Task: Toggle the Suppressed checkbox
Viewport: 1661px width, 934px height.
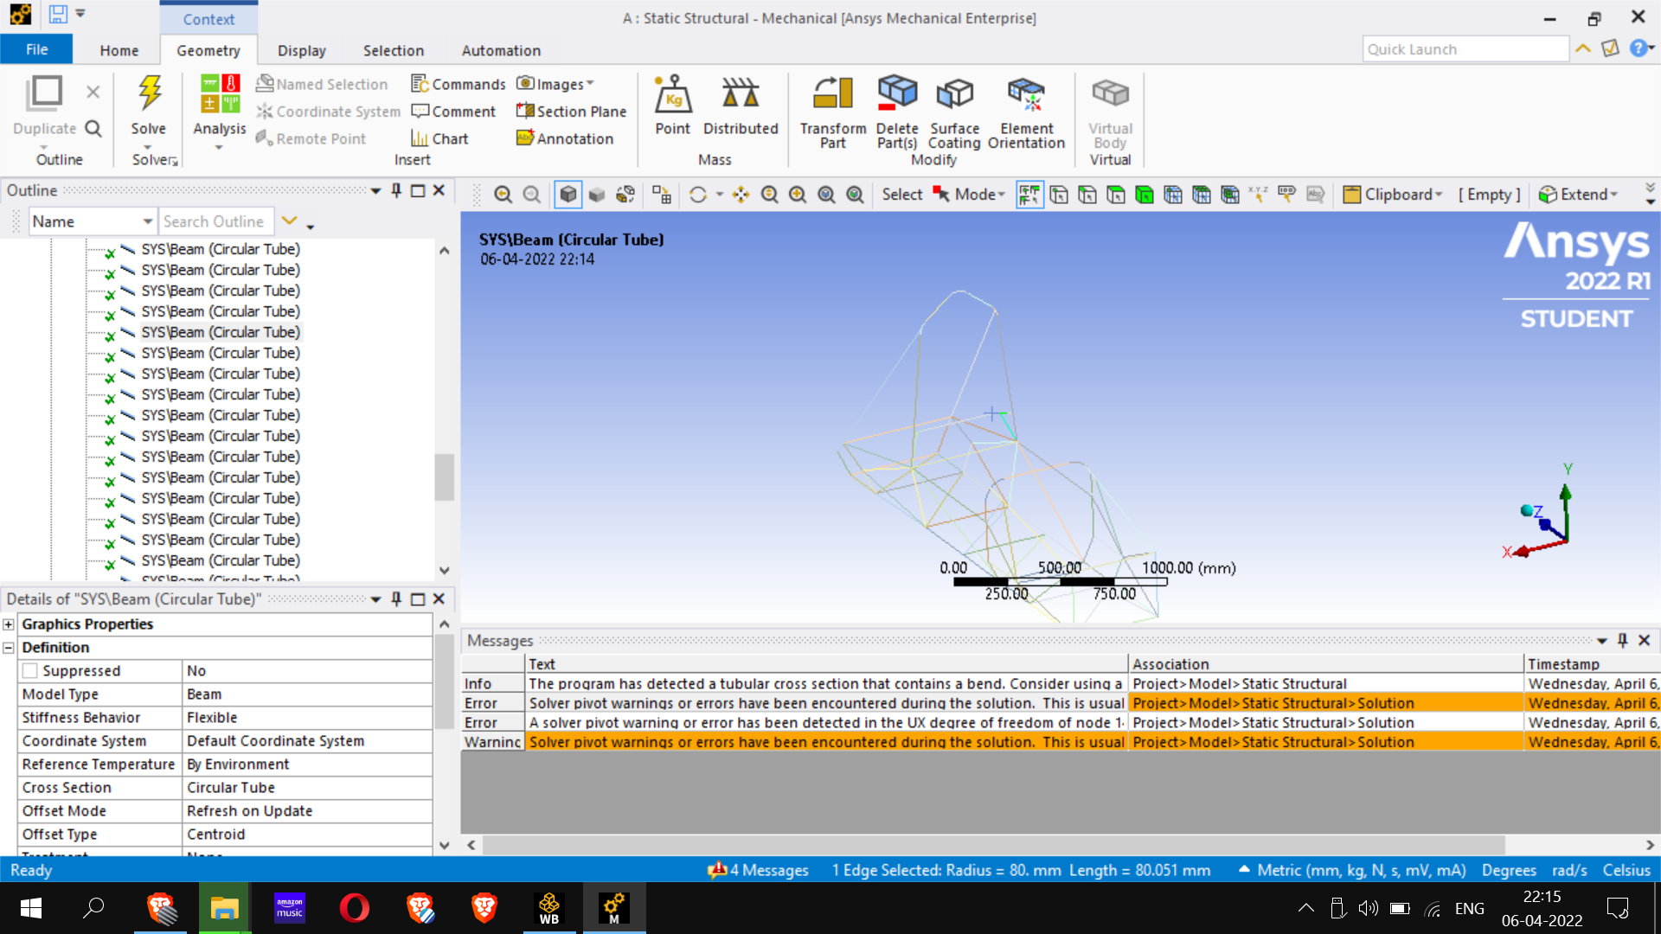Action: pyautogui.click(x=30, y=671)
